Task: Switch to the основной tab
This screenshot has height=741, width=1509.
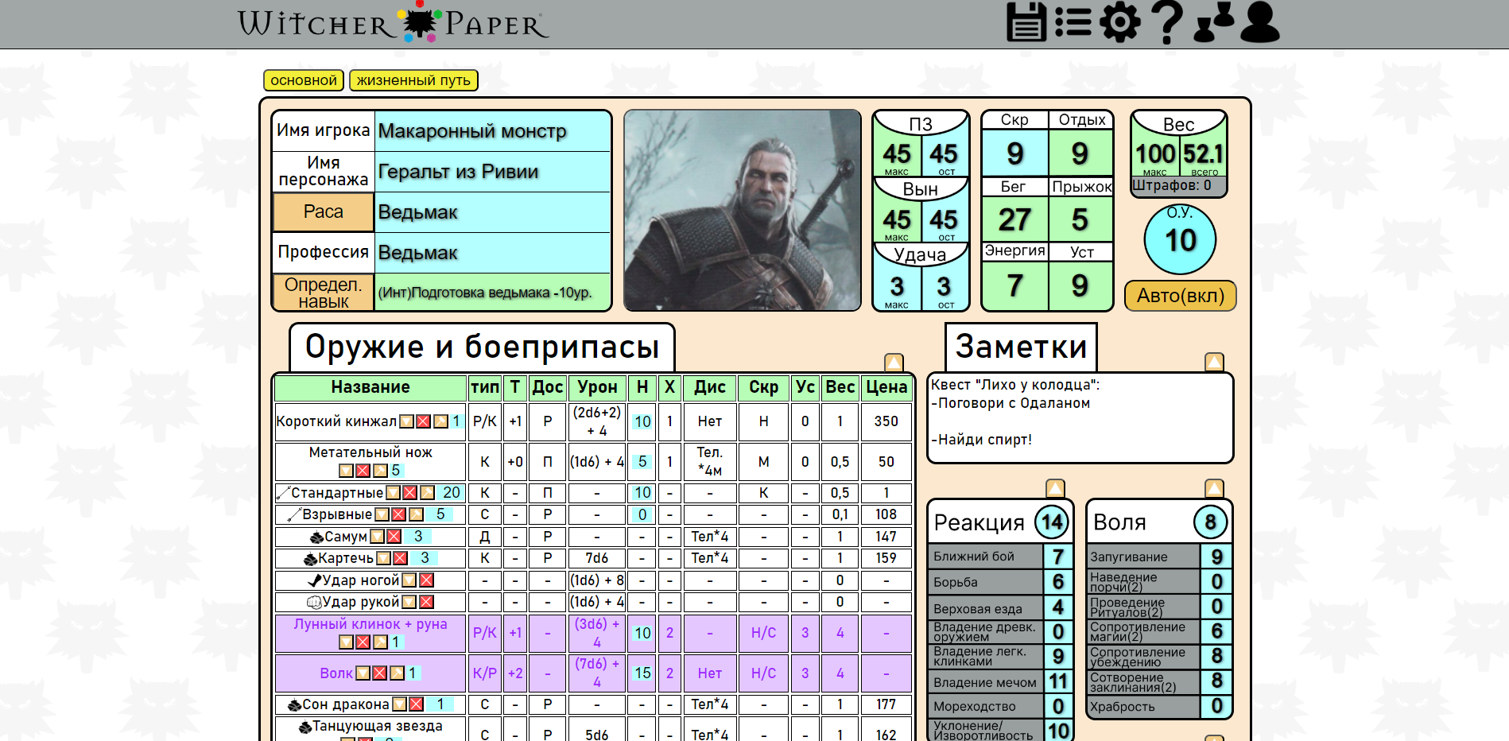Action: point(304,80)
